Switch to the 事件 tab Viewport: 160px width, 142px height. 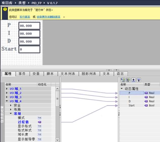[x=22, y=74]
